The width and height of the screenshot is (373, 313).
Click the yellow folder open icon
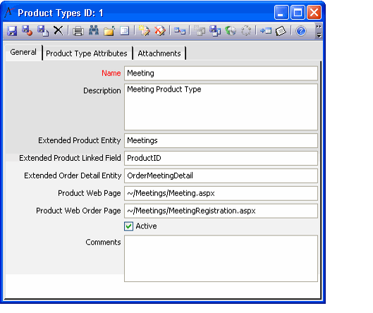pos(109,31)
